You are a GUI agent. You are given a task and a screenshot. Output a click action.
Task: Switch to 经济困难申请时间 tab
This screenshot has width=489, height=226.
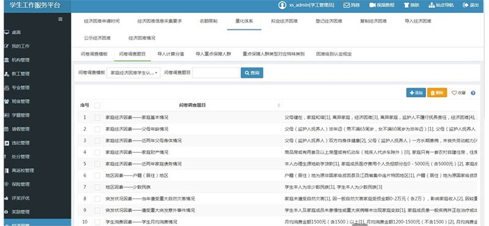[101, 21]
